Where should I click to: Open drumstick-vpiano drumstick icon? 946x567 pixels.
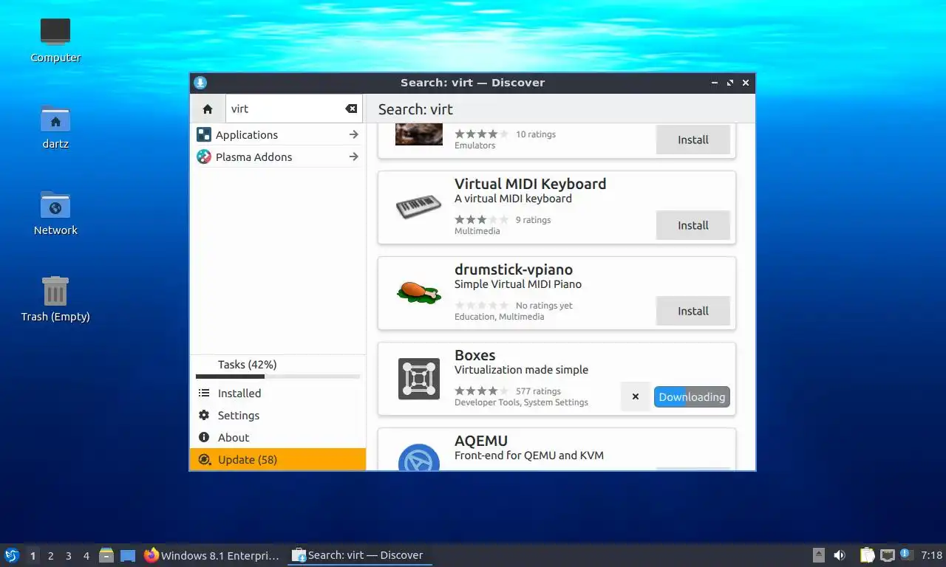tap(419, 292)
